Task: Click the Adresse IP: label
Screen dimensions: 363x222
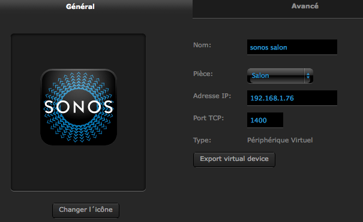Action: pyautogui.click(x=212, y=96)
